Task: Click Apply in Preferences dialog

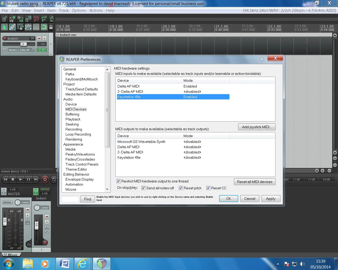Action: [271, 199]
